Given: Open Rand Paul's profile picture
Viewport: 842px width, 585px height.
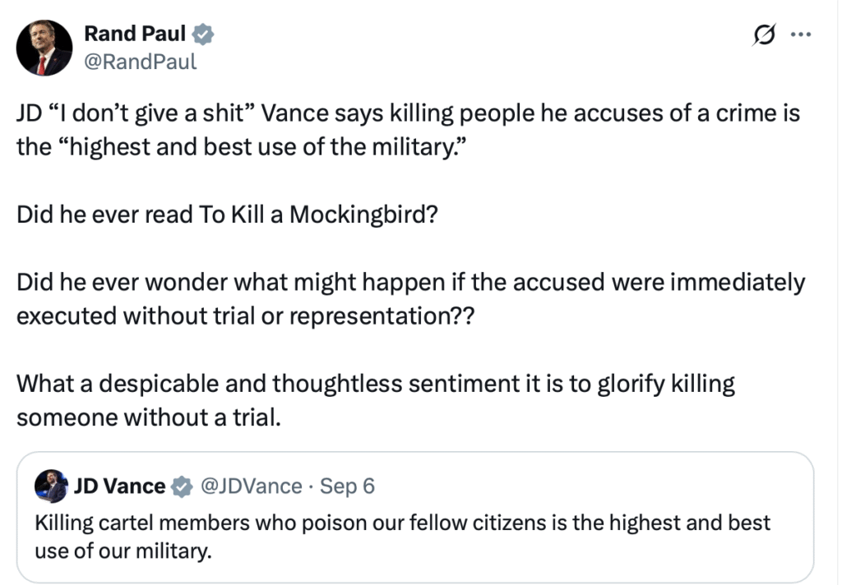Looking at the screenshot, I should click(x=44, y=48).
